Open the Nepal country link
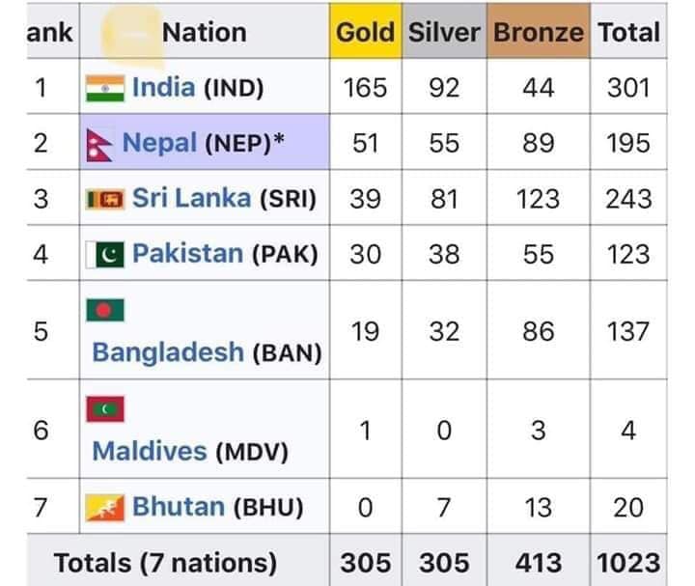Screen dimensions: 695x586 [x=159, y=145]
